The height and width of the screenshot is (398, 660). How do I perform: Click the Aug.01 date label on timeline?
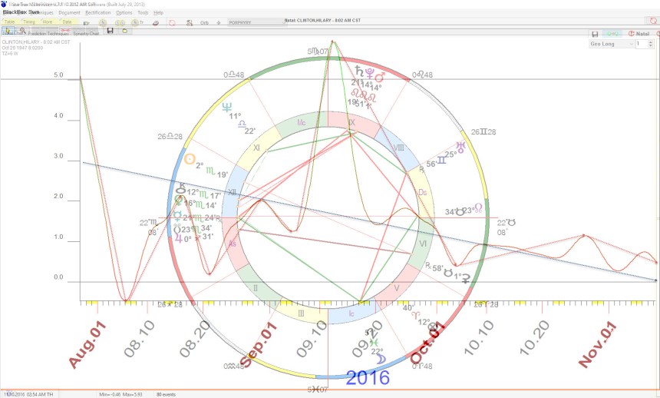point(87,344)
